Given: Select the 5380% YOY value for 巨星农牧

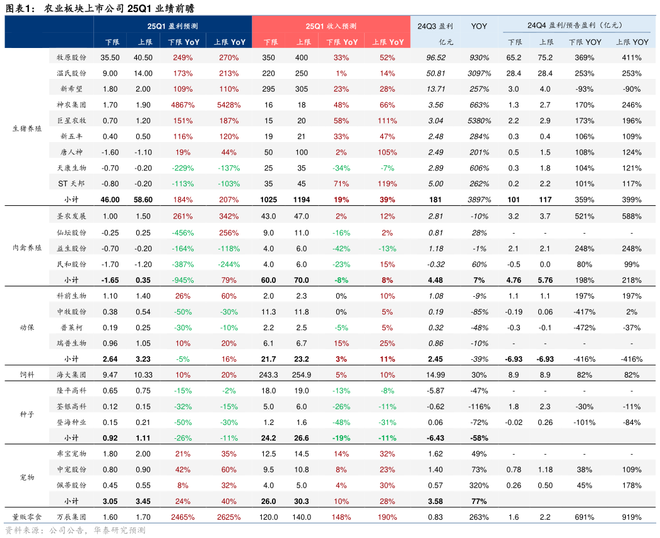Looking at the screenshot, I should tap(479, 121).
